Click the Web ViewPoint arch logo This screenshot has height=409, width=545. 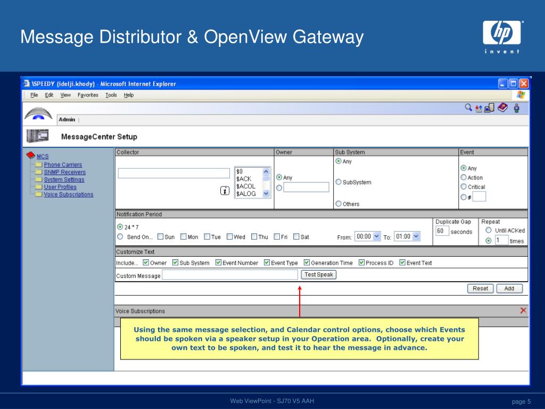pos(38,114)
